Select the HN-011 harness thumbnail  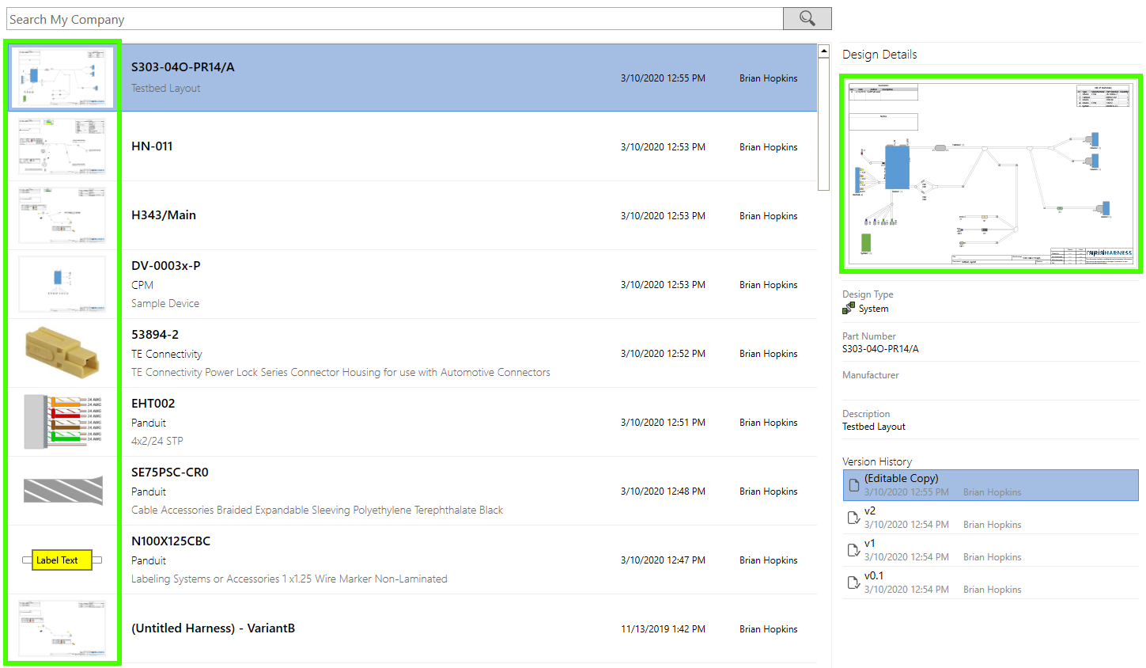pyautogui.click(x=62, y=146)
